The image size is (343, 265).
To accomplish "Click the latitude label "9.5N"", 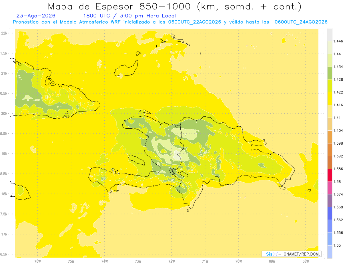I will [x=4, y=134].
